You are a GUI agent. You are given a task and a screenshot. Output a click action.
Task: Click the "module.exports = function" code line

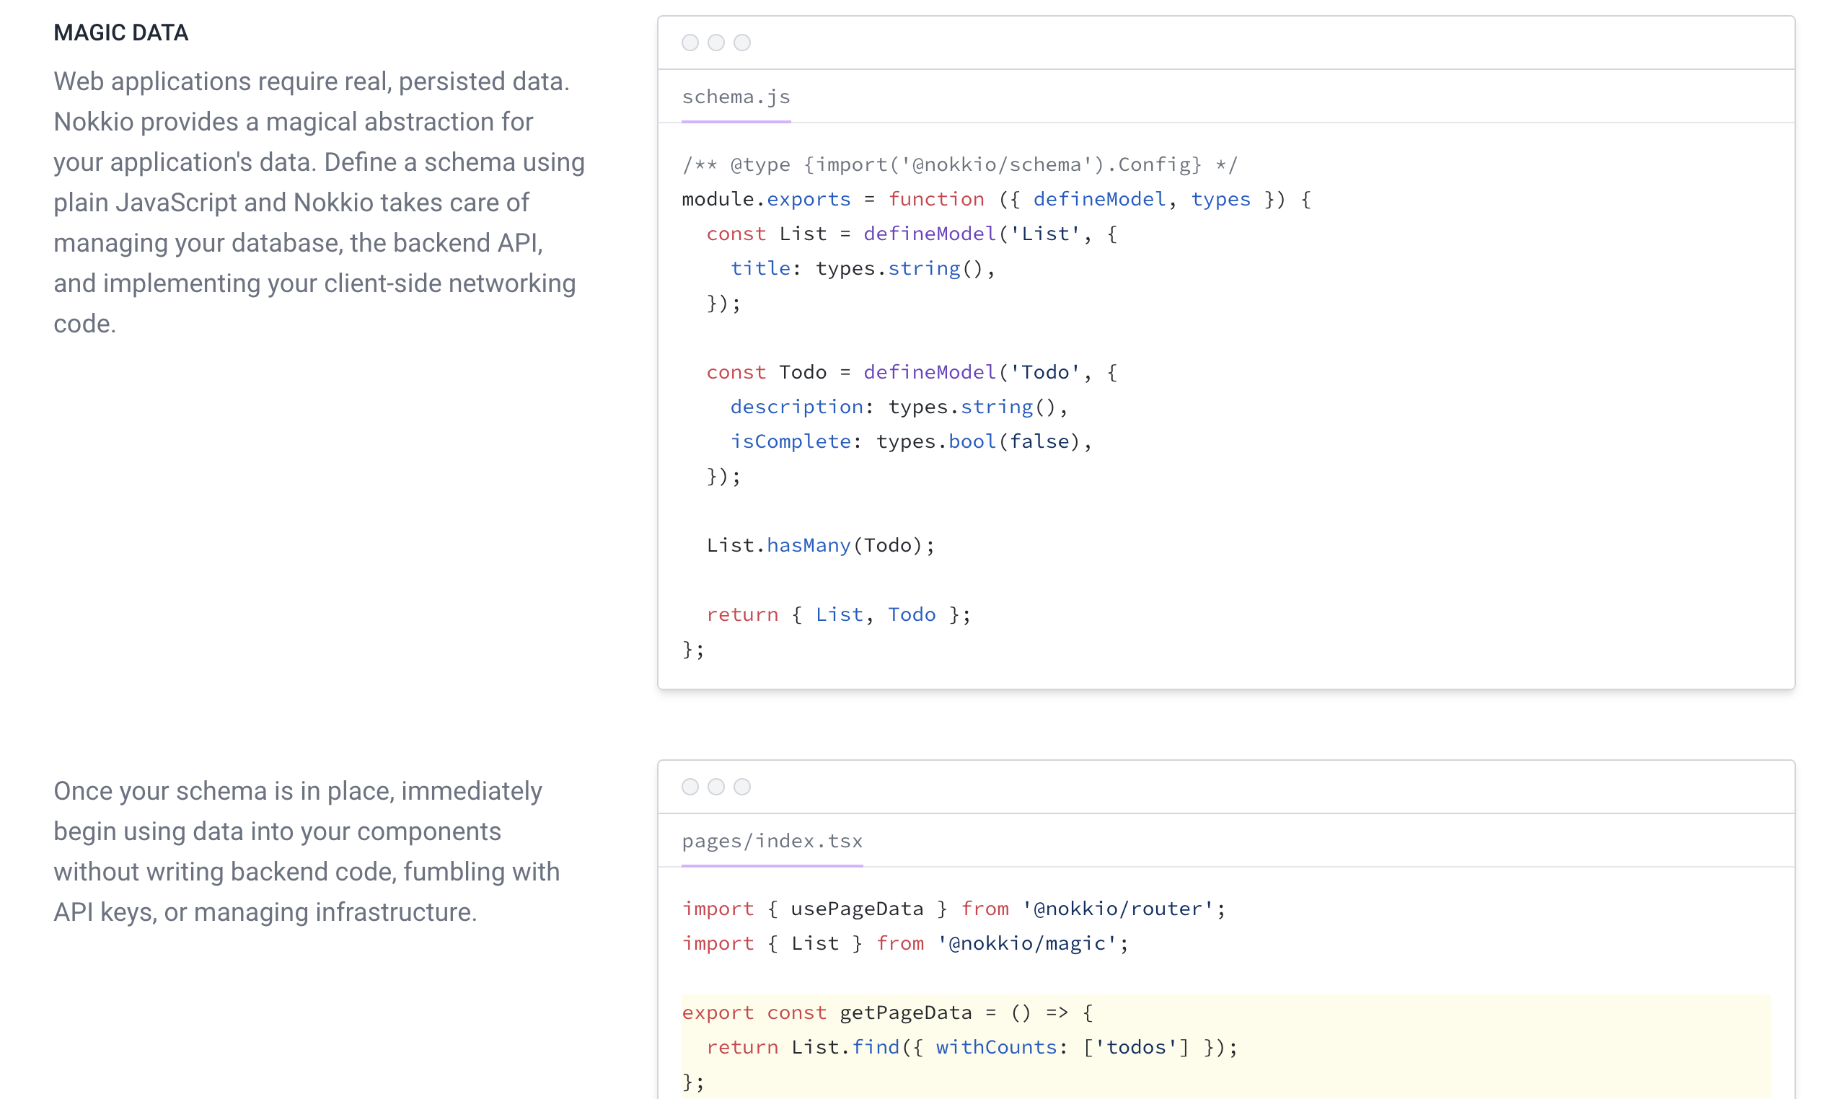click(996, 199)
